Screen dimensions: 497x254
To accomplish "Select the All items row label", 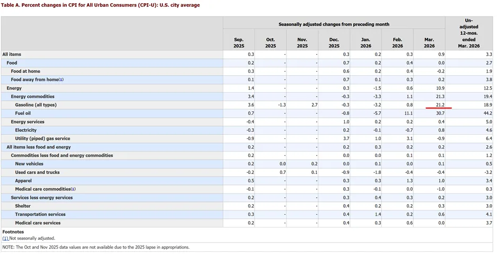I will click(12, 55).
